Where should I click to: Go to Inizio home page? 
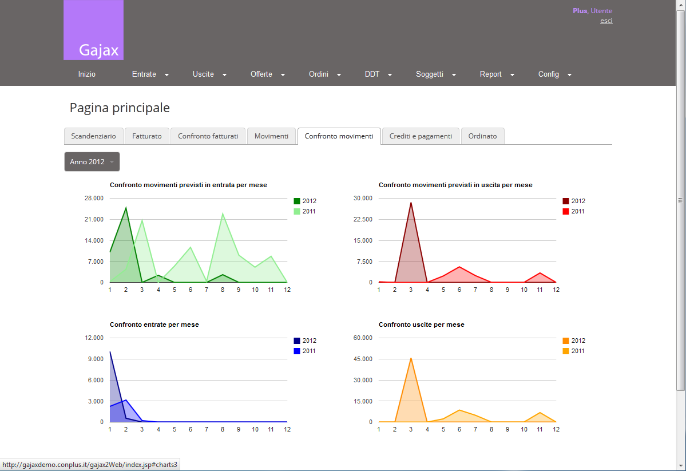coord(87,74)
